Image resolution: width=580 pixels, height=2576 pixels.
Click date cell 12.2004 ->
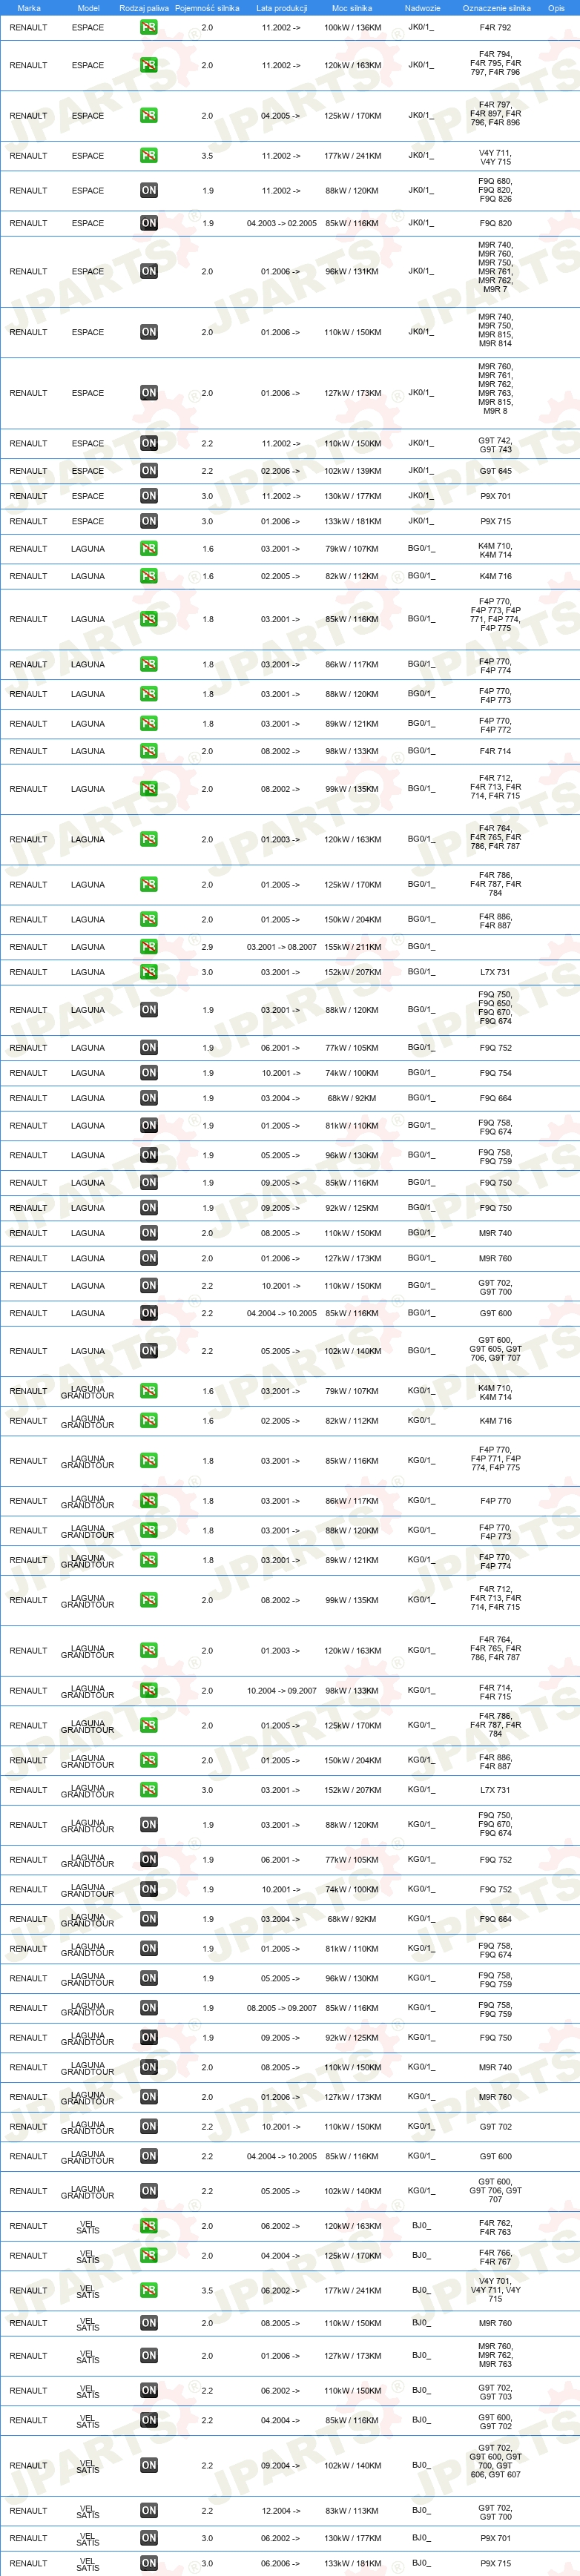point(280,2511)
